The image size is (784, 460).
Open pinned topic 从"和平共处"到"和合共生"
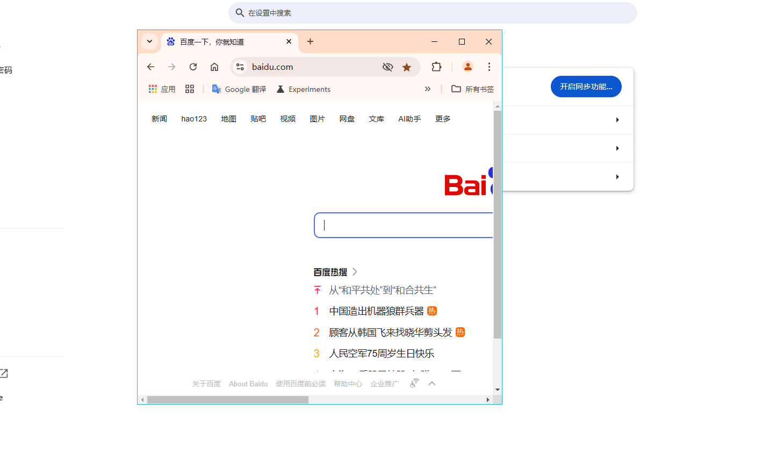point(383,290)
